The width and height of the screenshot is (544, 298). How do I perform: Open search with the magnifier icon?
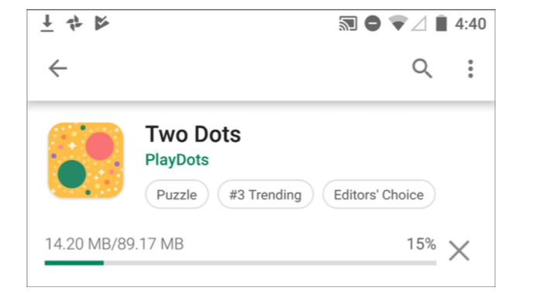[422, 68]
